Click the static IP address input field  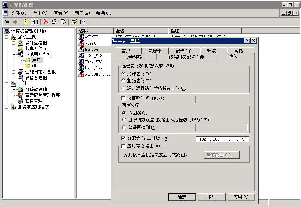tap(223, 139)
